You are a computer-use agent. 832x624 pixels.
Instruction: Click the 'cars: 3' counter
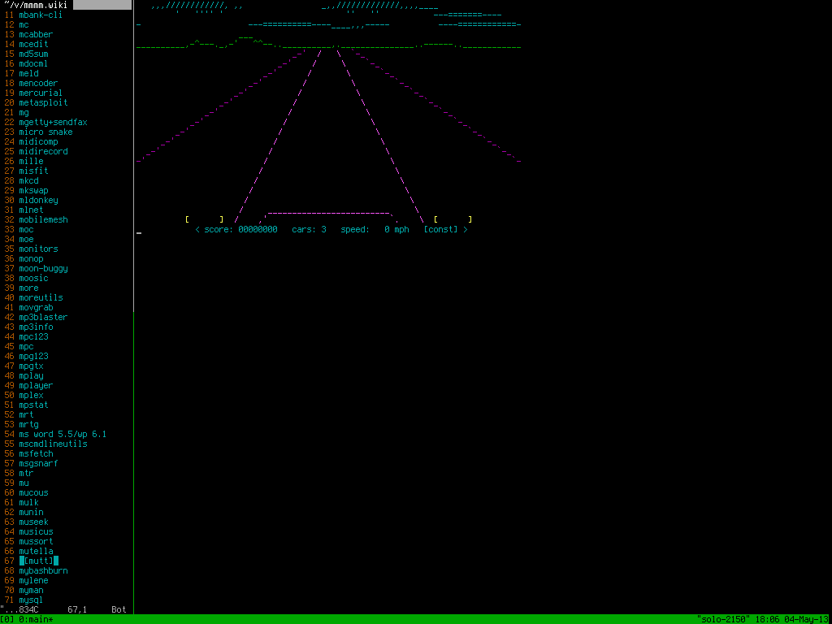tap(309, 229)
